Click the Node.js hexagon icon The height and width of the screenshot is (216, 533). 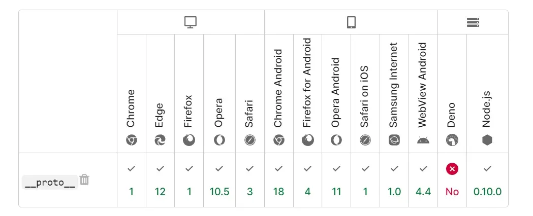click(x=487, y=140)
